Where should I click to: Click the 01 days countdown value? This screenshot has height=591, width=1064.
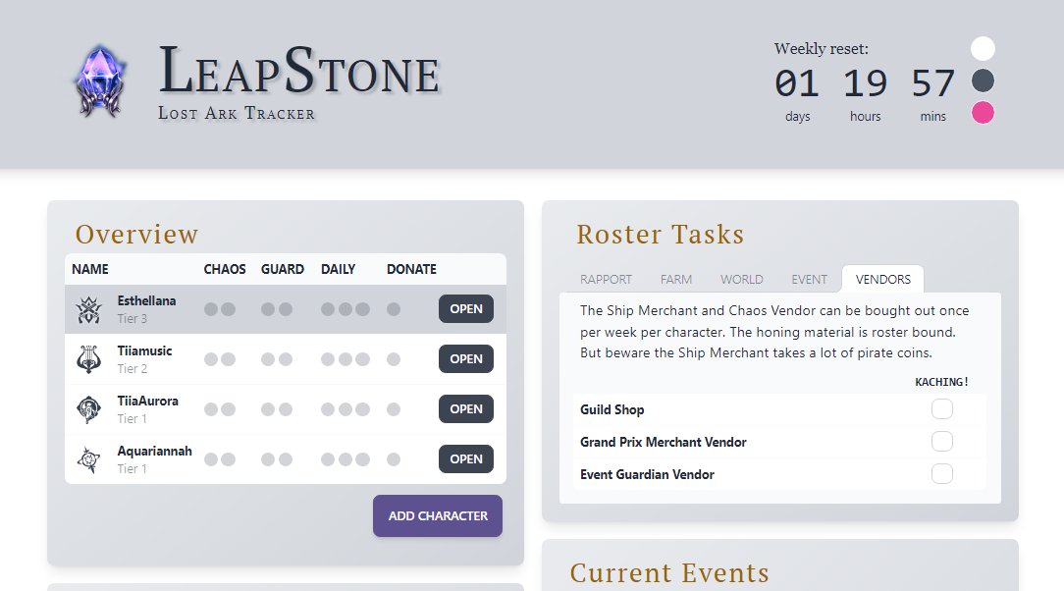797,83
